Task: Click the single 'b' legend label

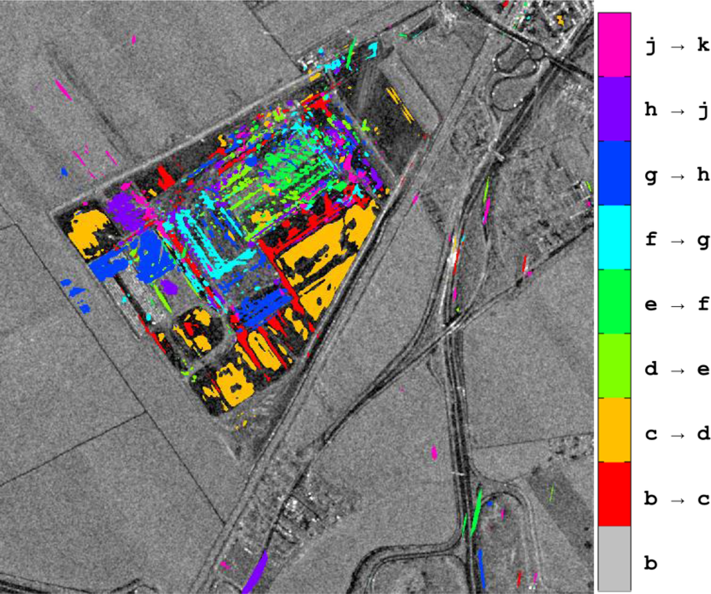Action: (651, 563)
